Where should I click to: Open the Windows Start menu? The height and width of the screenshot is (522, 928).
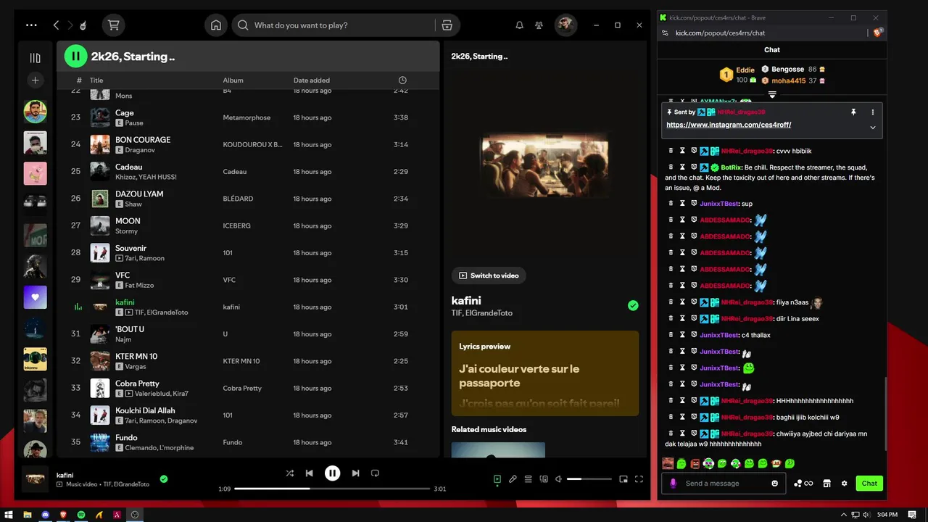pos(9,514)
